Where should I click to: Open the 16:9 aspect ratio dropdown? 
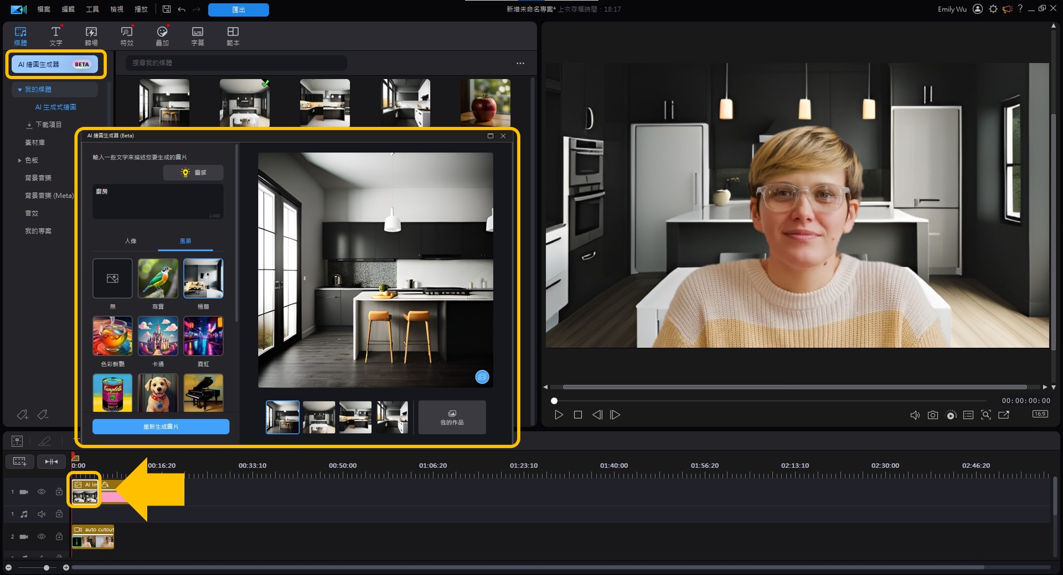pyautogui.click(x=1040, y=414)
